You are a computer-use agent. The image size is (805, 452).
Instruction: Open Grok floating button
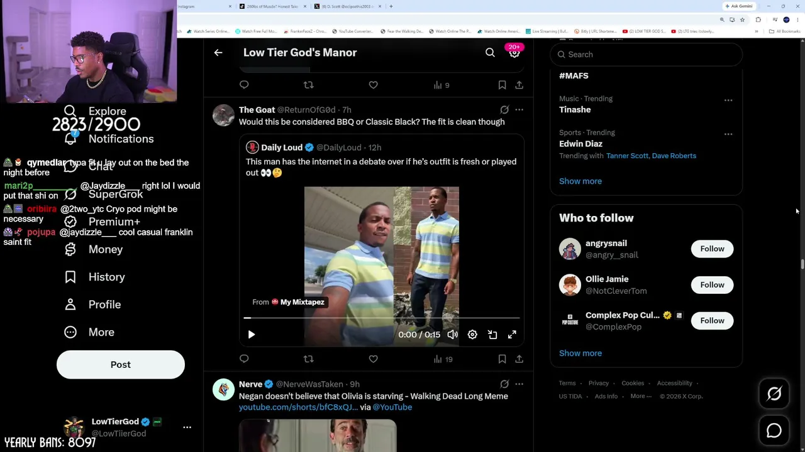[774, 394]
